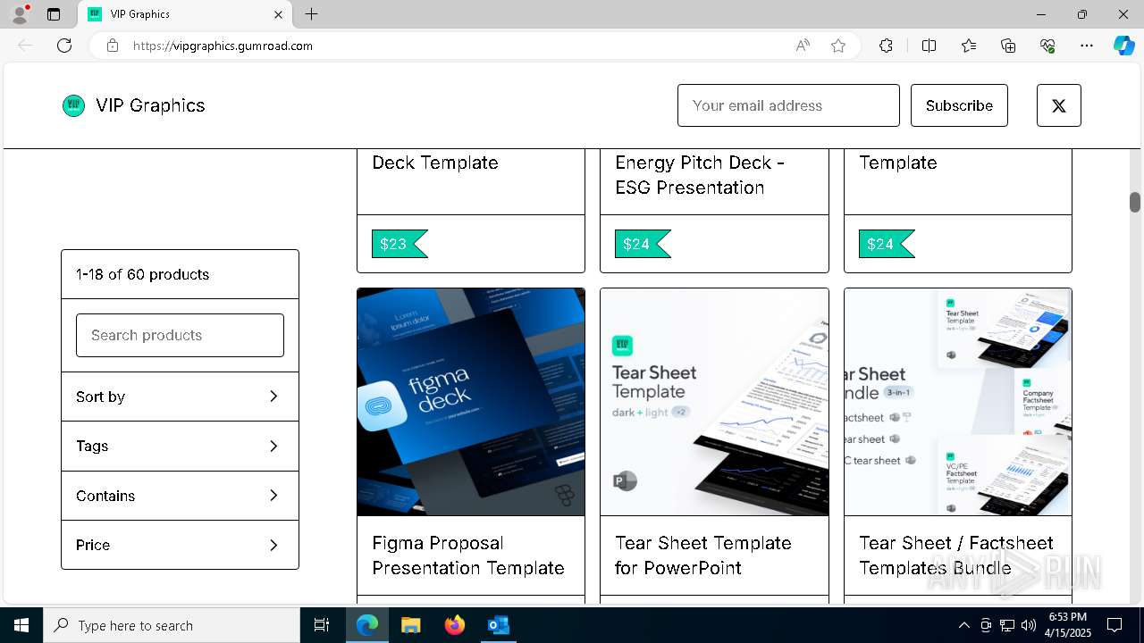Open Microsoft Edge from taskbar
Screen dimensions: 1144x643
click(367, 625)
